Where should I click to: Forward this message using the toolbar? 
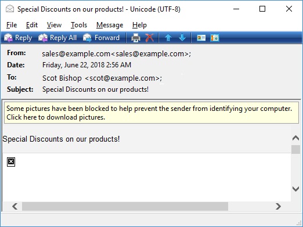(x=101, y=38)
